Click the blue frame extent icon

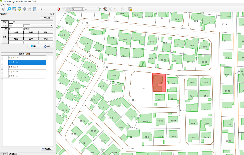coord(35,9)
